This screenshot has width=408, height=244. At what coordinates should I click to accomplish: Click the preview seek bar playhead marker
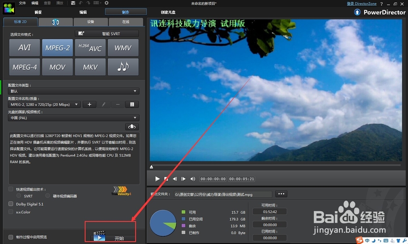point(151,167)
